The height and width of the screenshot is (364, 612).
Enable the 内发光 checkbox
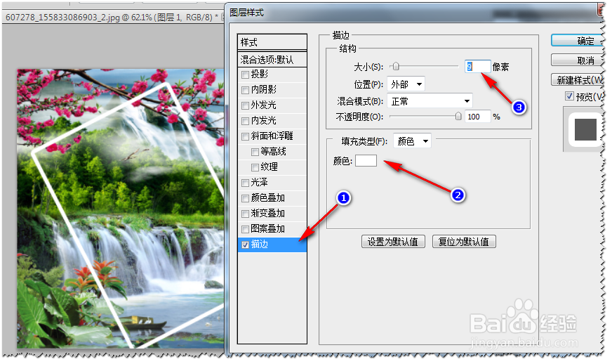tap(245, 121)
